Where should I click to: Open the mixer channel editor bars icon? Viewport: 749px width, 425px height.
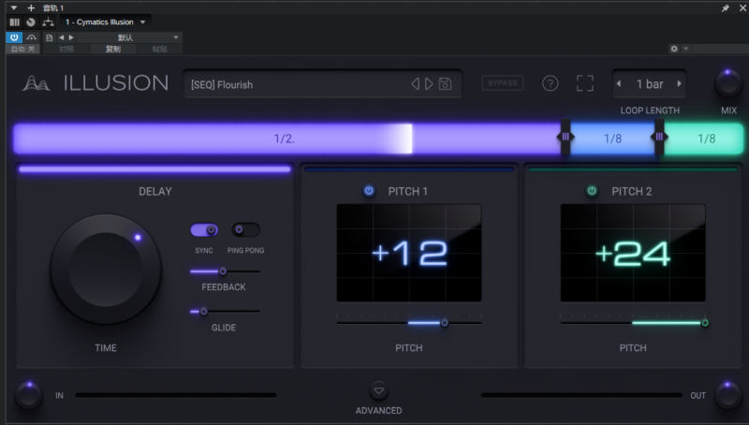[x=14, y=22]
